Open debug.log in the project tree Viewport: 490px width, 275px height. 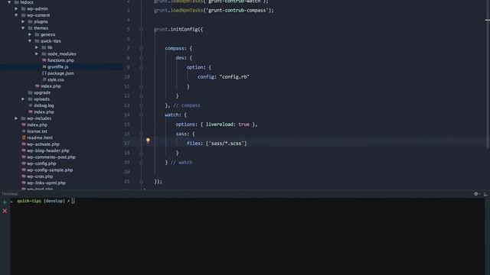coord(44,105)
